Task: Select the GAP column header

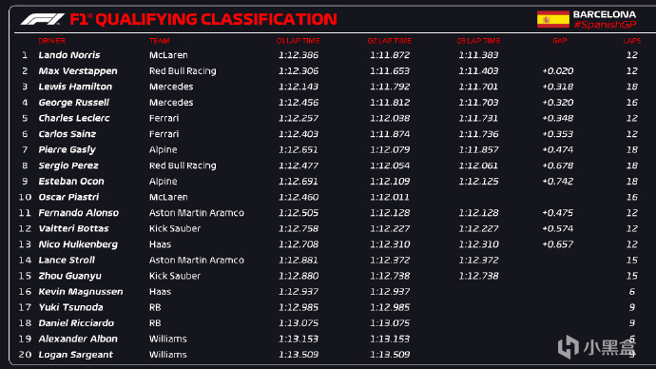Action: (x=559, y=41)
